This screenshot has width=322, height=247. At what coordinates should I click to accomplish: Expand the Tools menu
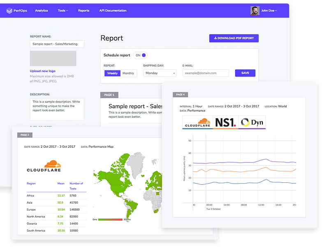(x=63, y=10)
